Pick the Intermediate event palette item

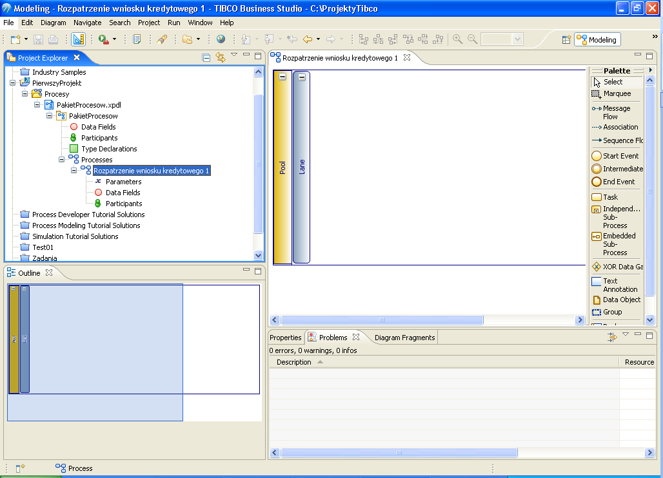(617, 169)
